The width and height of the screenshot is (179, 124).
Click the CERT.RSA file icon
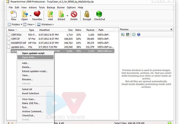pos(9,35)
